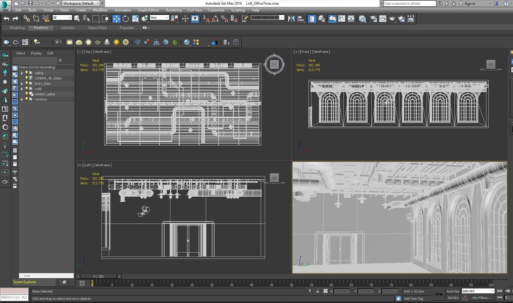513x303 pixels.
Task: Open the Scripting menu
Action: coord(238,10)
